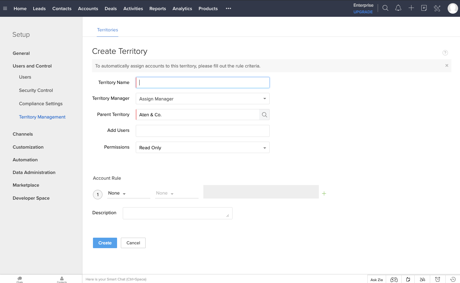
Task: Open the Territory Manager dropdown
Action: click(202, 99)
